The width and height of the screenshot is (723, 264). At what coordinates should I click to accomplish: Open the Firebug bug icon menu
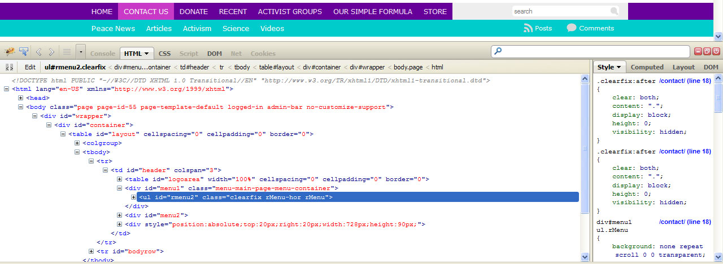tap(9, 52)
